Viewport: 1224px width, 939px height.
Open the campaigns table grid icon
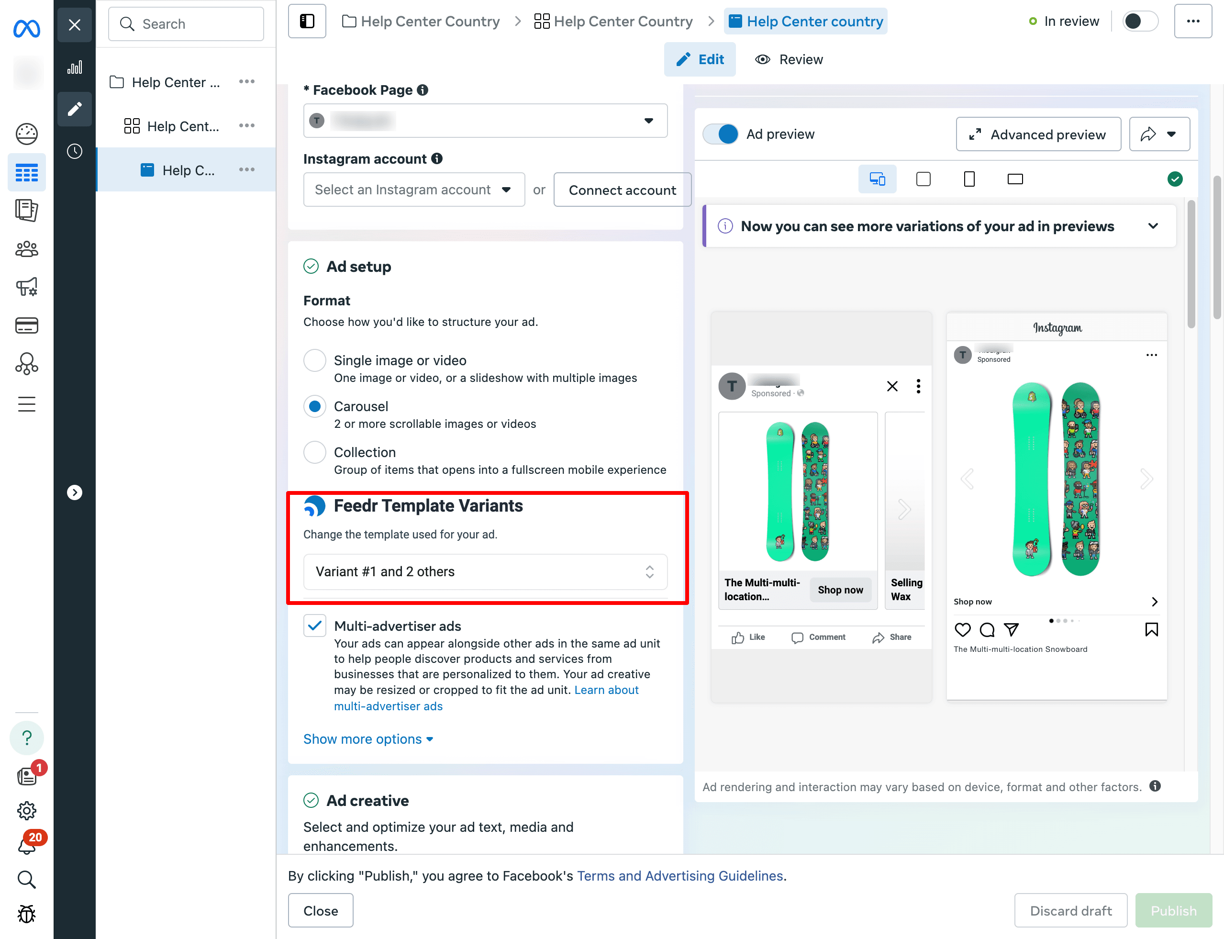click(26, 173)
